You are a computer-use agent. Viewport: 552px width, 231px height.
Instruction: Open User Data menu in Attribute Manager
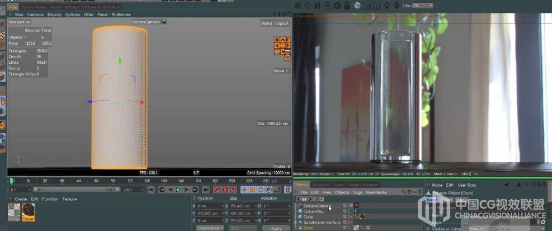click(x=467, y=185)
